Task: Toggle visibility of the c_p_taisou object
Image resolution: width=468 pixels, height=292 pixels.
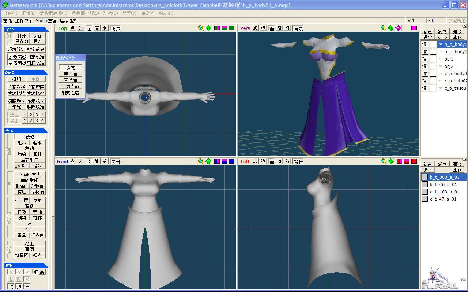Action: click(425, 88)
